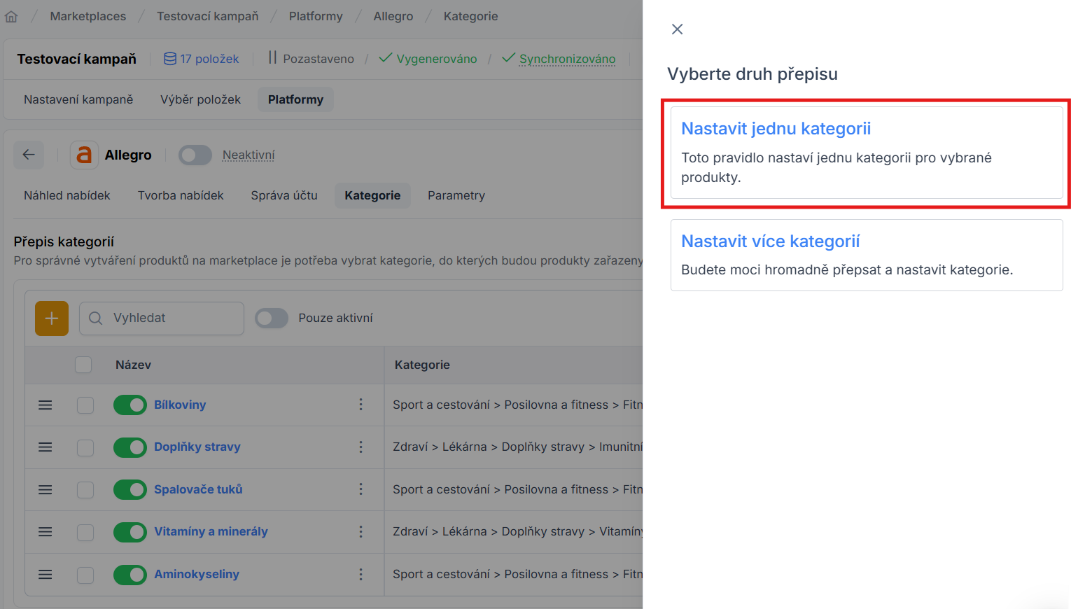The image size is (1071, 609).
Task: Click the orange plus add button
Action: coord(52,318)
